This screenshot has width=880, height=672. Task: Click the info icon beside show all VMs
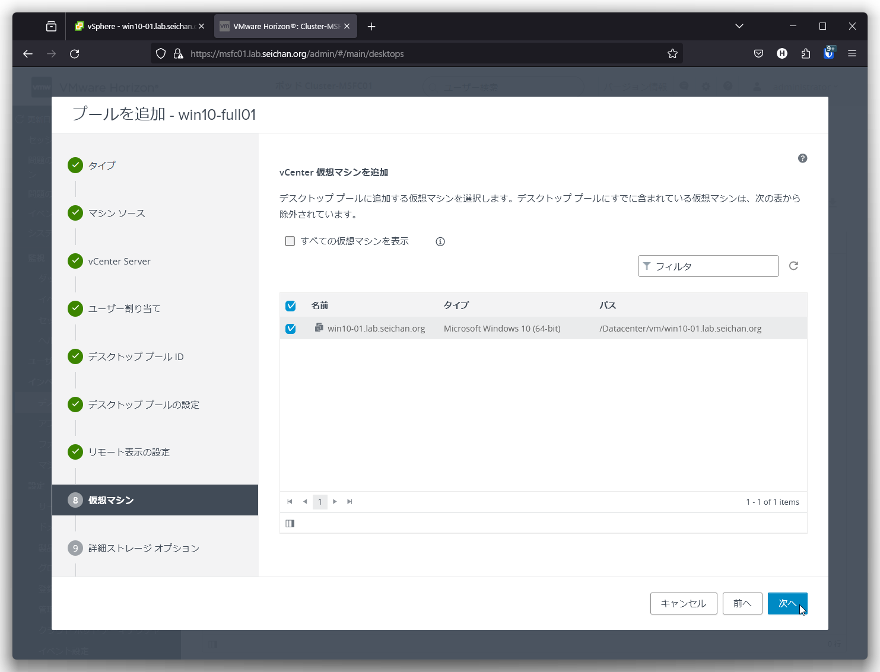(440, 241)
